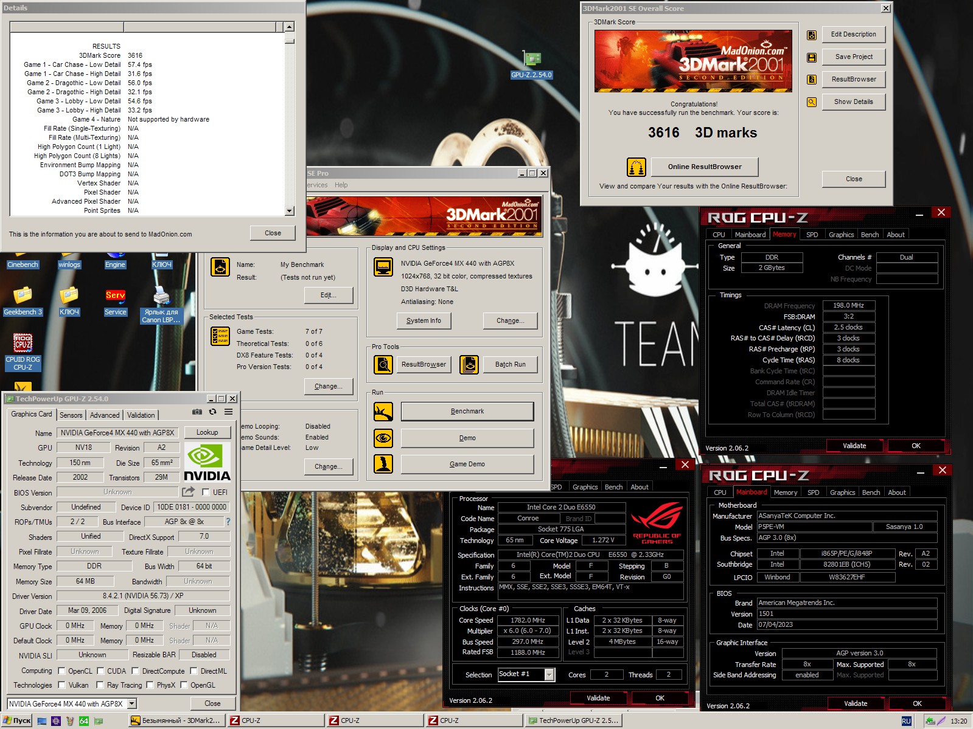This screenshot has width=973, height=729.
Task: Toggle the OpenGL checkbox
Action: pos(184,685)
